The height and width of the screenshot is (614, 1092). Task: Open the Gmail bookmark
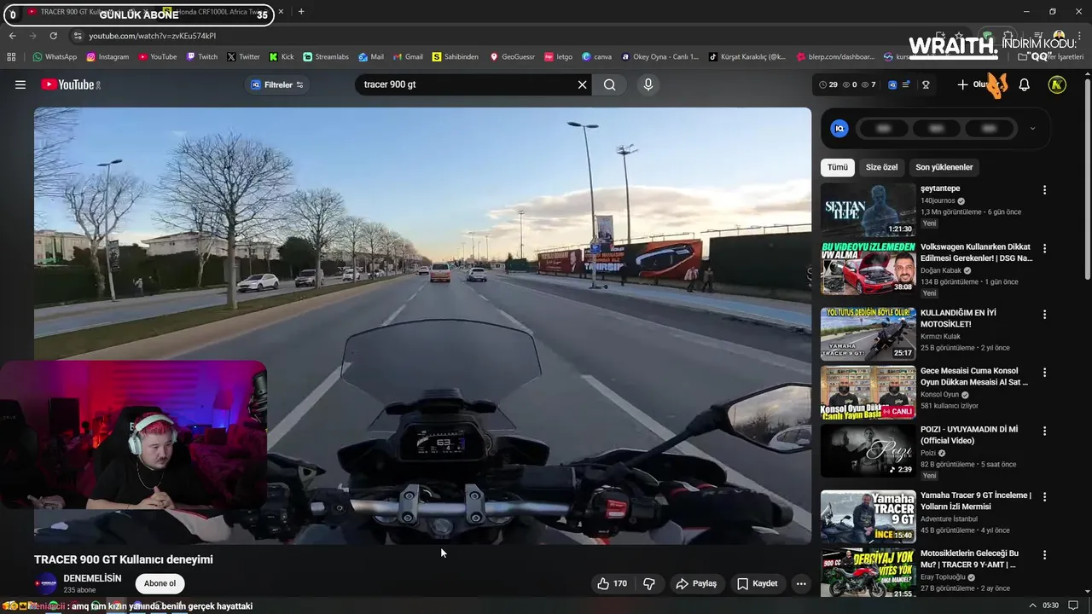408,57
